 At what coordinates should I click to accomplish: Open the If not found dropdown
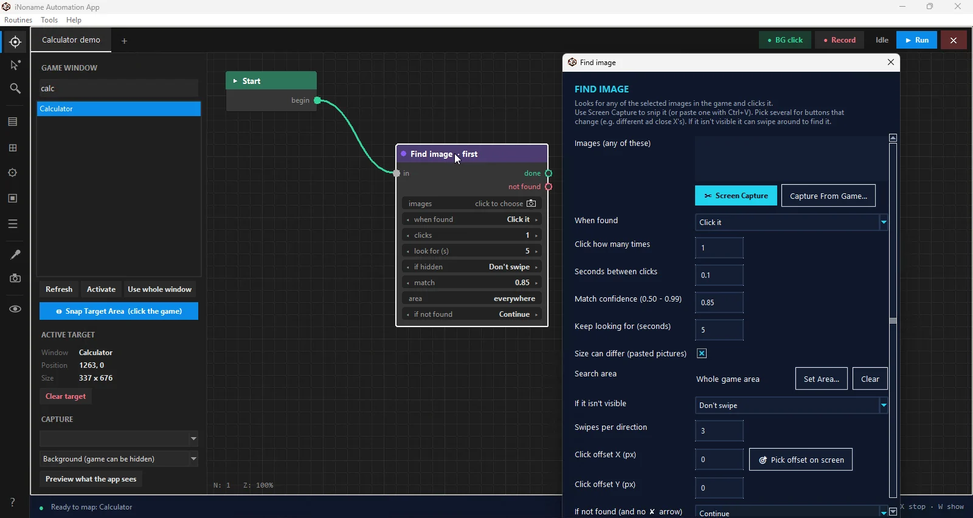click(x=791, y=513)
